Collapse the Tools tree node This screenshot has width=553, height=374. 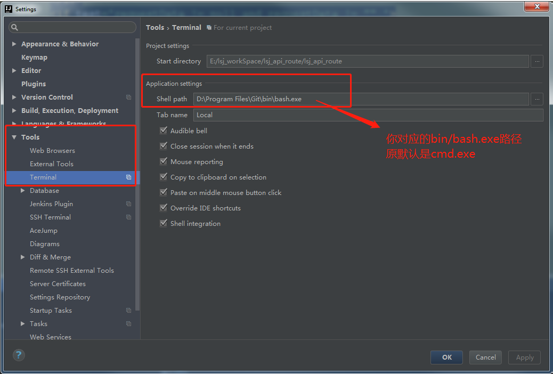pyautogui.click(x=15, y=137)
